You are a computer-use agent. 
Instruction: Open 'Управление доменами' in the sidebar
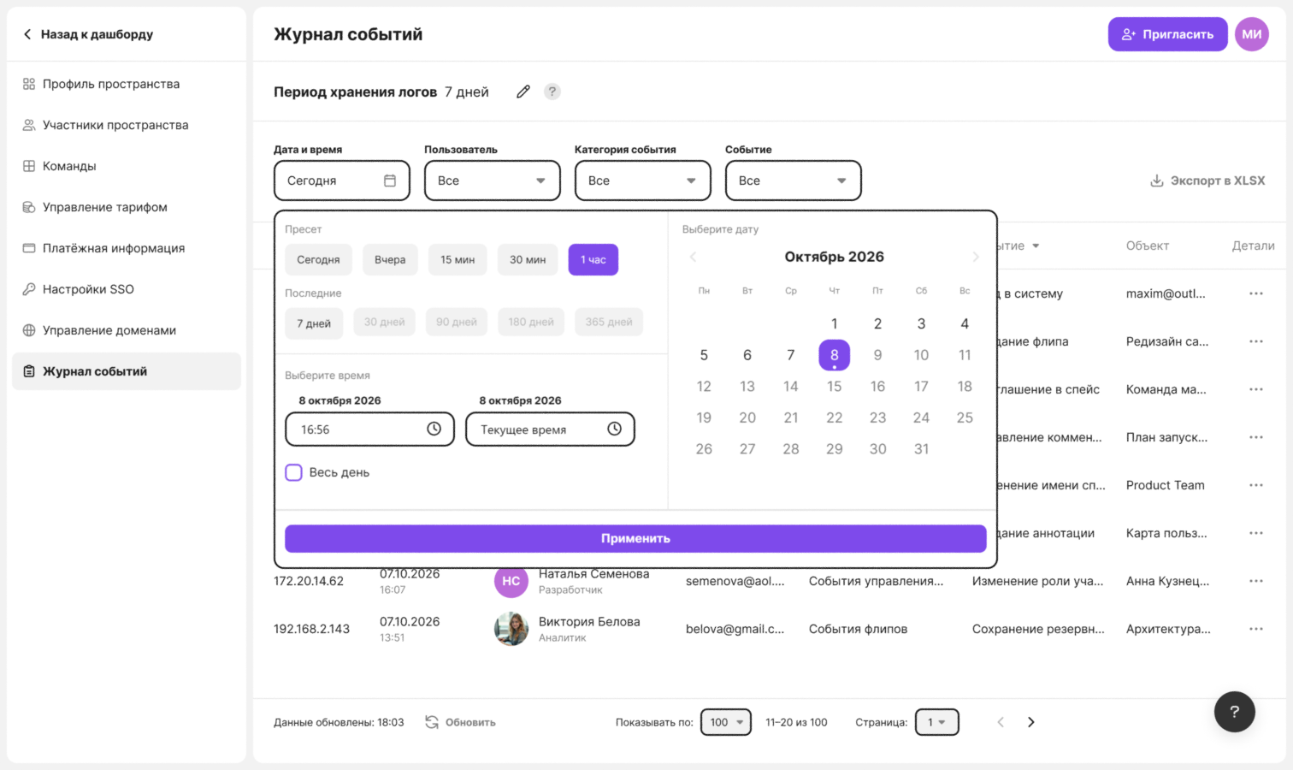coord(127,330)
